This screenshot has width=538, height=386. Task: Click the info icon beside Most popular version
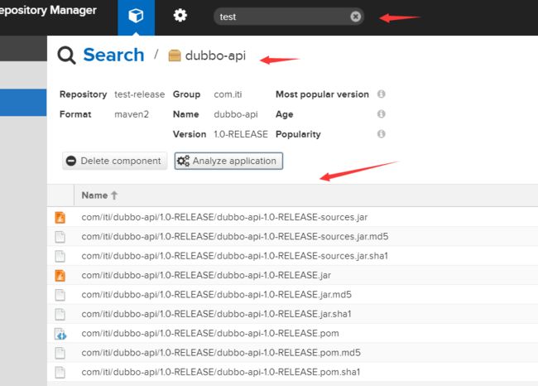(381, 94)
